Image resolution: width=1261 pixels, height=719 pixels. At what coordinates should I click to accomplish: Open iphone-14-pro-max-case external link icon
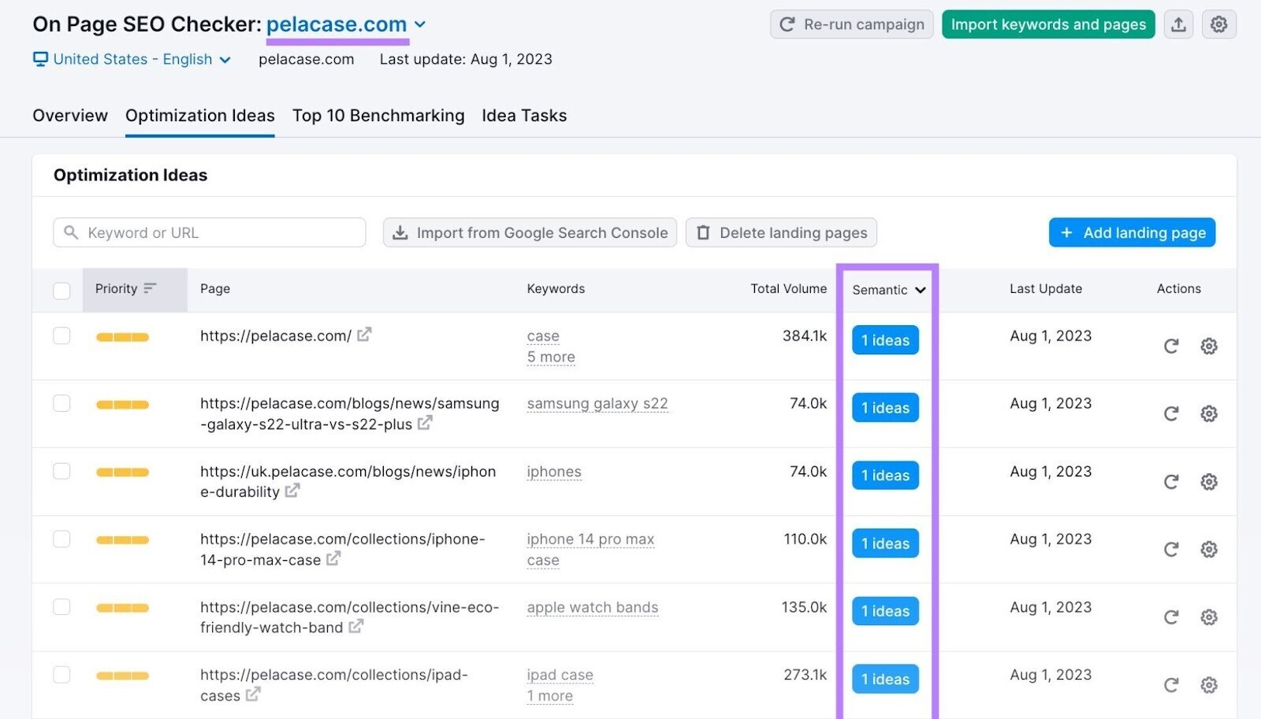(333, 558)
